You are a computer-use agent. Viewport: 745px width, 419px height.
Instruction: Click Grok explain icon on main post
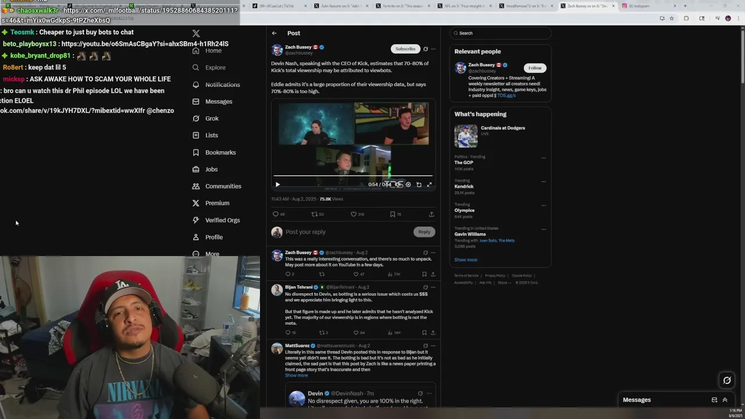(x=425, y=49)
